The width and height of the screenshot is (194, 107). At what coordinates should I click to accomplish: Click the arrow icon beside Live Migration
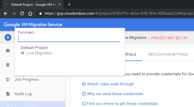pos(23,53)
